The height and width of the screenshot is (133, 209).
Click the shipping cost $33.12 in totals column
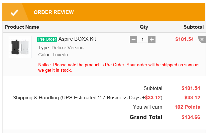pyautogui.click(x=192, y=98)
